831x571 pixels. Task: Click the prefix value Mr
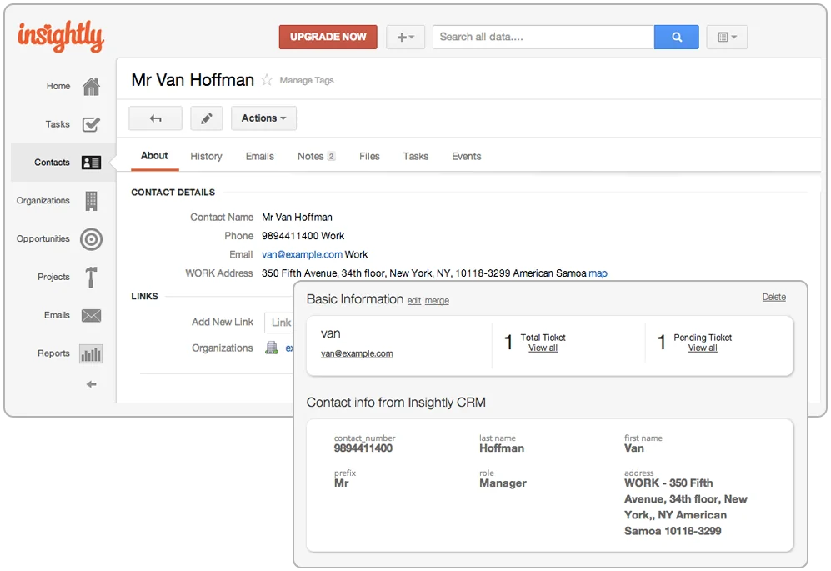[x=341, y=483]
